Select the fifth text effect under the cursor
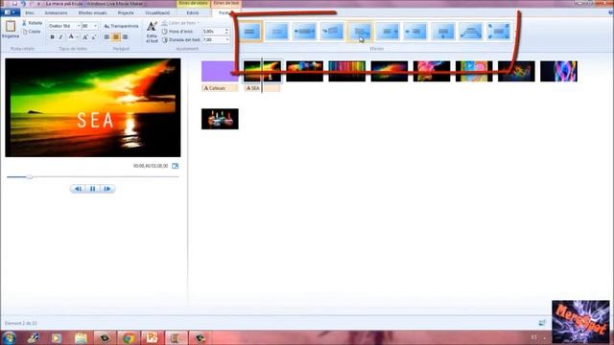Screen dimensions: 614x345 click(360, 32)
